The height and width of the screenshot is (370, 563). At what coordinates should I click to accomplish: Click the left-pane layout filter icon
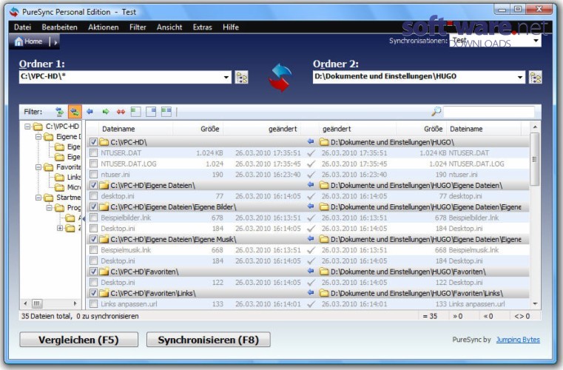pyautogui.click(x=135, y=112)
